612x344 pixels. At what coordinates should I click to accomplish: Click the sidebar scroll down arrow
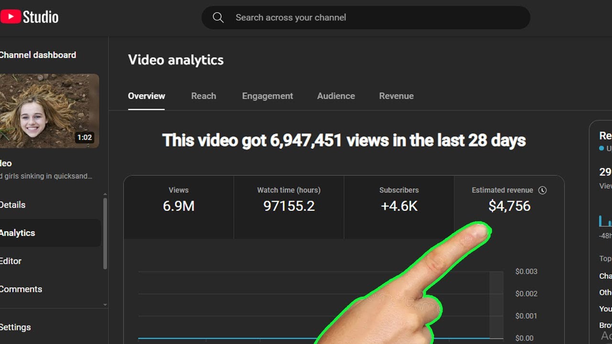[105, 305]
